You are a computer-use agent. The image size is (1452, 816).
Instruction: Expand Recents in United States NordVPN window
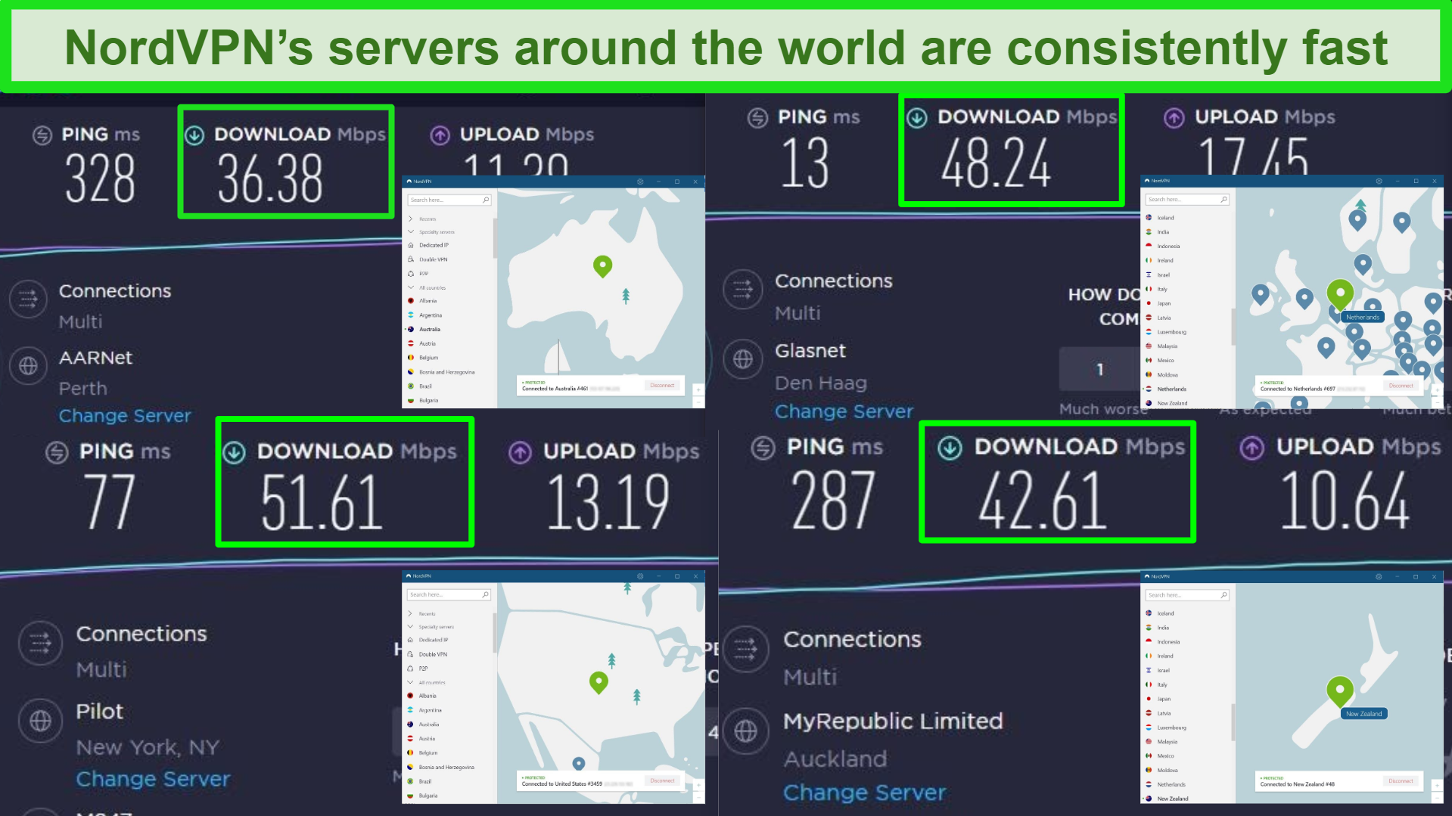point(411,613)
